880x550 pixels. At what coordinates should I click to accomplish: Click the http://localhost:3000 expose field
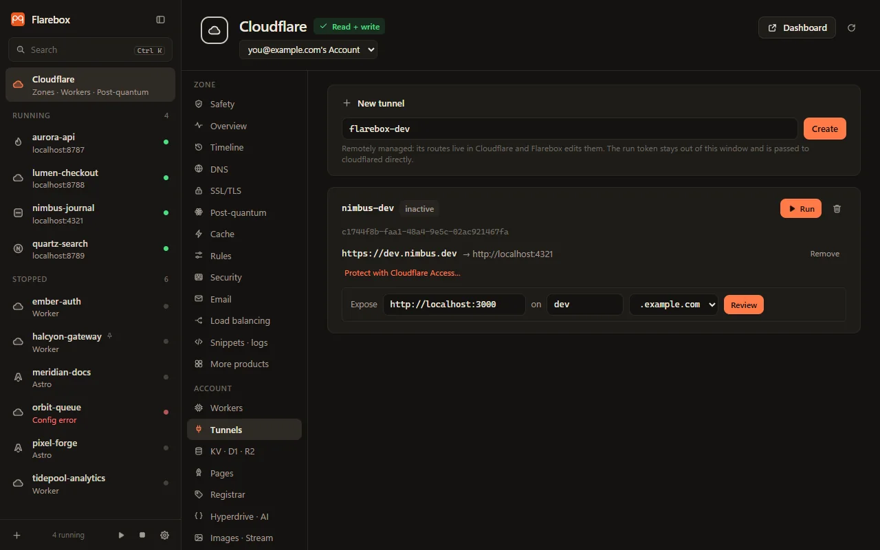454,305
